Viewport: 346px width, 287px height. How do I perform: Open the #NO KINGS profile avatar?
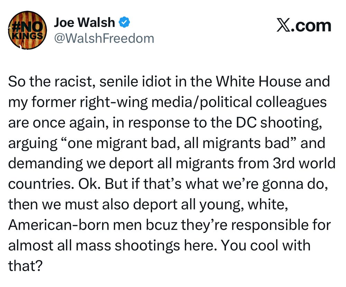(x=28, y=30)
